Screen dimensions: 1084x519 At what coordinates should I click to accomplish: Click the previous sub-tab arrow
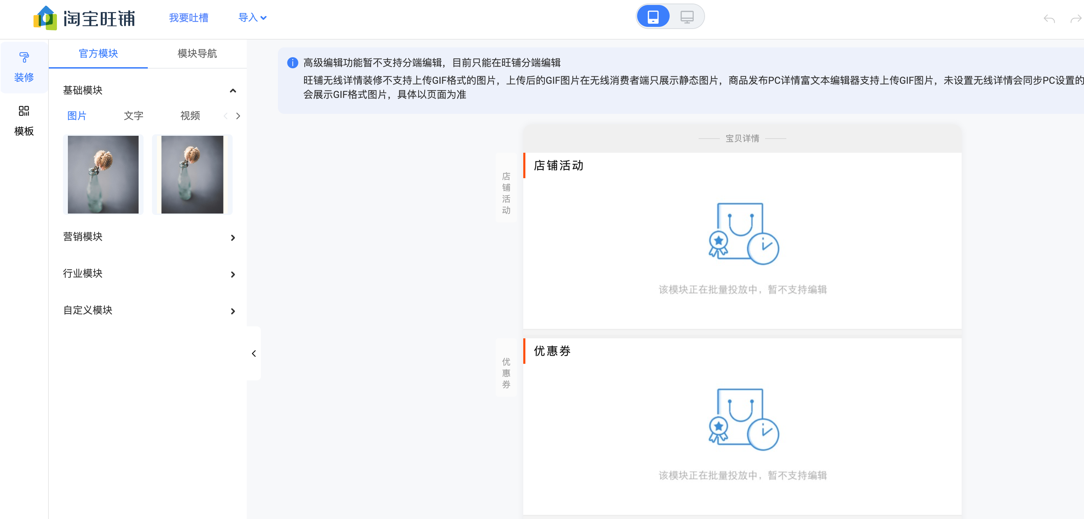226,116
